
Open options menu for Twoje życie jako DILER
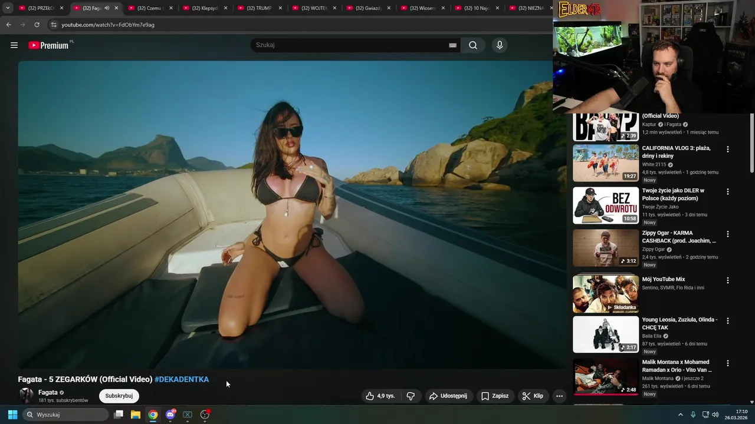pos(727,192)
